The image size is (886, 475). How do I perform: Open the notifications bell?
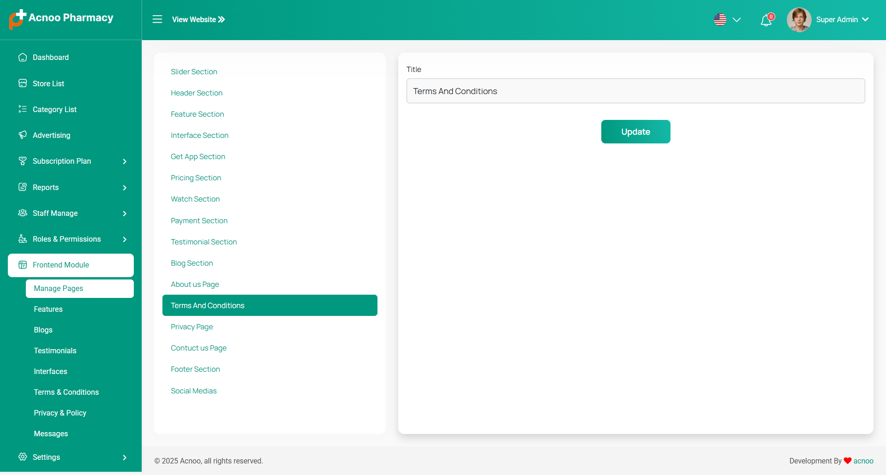pos(766,20)
